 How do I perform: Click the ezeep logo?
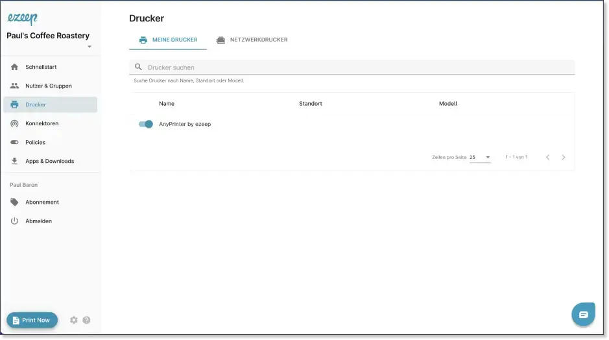click(22, 19)
